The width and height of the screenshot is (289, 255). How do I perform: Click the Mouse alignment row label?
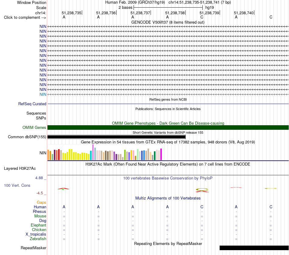[40, 216]
